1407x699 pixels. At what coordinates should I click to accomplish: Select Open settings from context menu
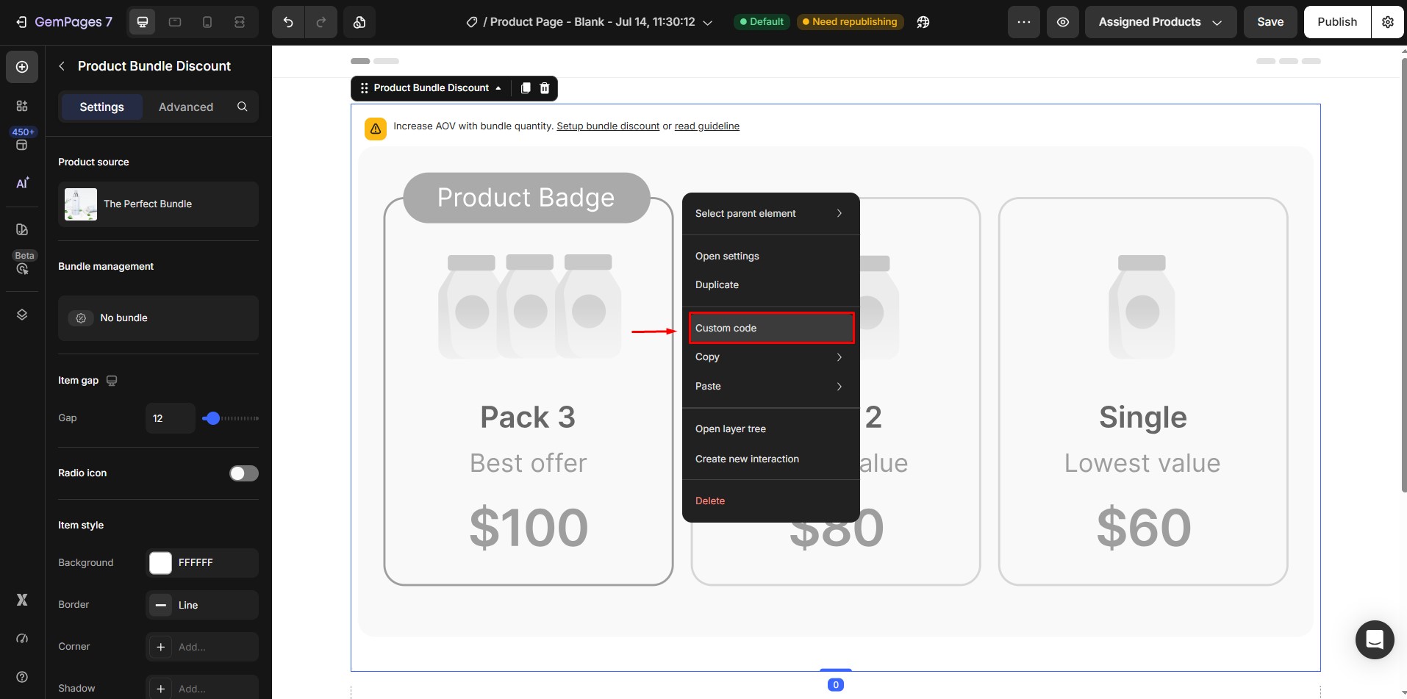[770, 257]
